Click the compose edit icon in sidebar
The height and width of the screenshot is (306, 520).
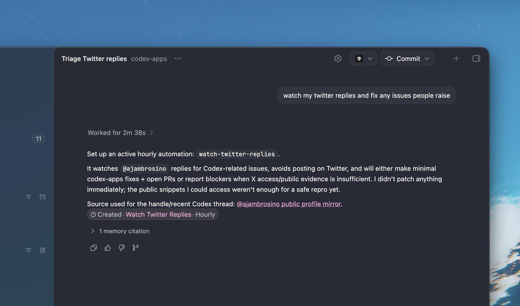tap(42, 250)
